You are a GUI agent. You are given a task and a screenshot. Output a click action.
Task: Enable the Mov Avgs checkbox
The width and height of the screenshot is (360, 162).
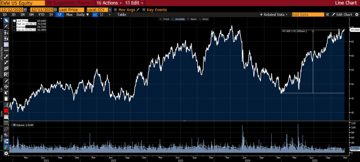[116, 10]
